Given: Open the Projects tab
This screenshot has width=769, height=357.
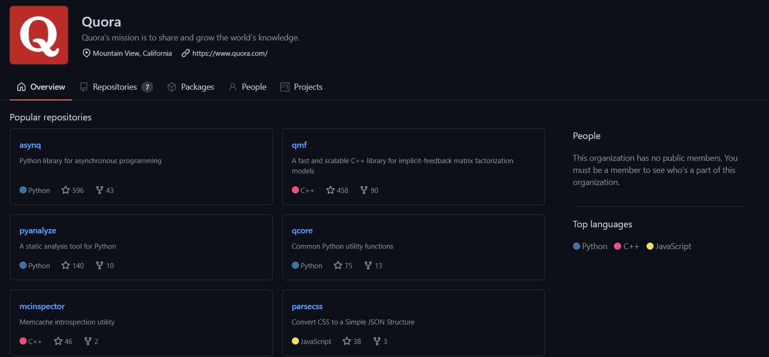Looking at the screenshot, I should pos(308,86).
